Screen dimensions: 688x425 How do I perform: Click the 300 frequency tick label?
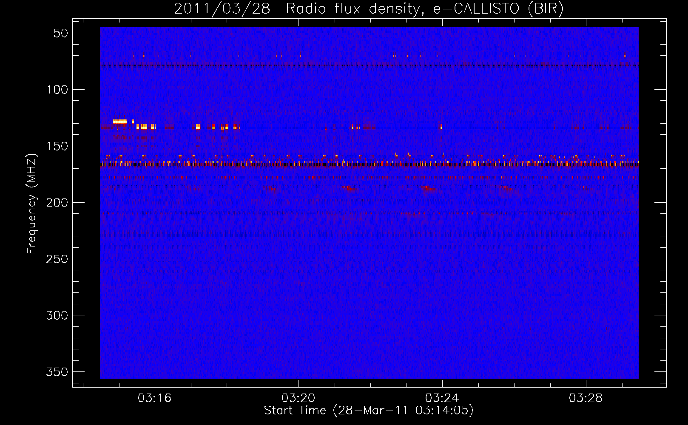[57, 315]
